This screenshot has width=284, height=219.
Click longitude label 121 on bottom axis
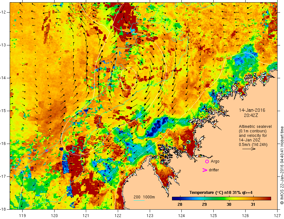click(x=86, y=215)
